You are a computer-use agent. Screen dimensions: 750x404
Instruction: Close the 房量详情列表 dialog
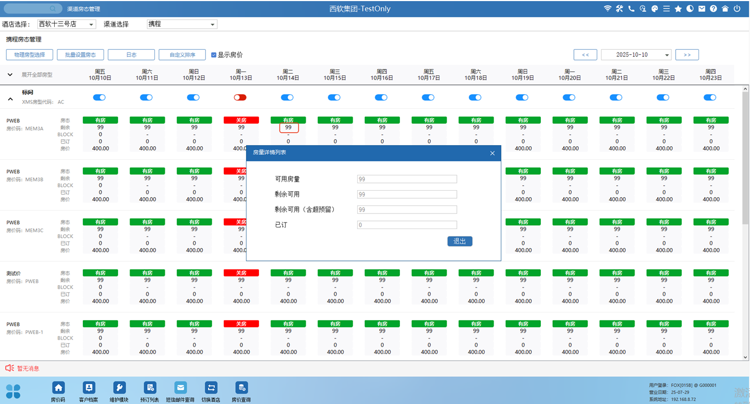tap(492, 153)
